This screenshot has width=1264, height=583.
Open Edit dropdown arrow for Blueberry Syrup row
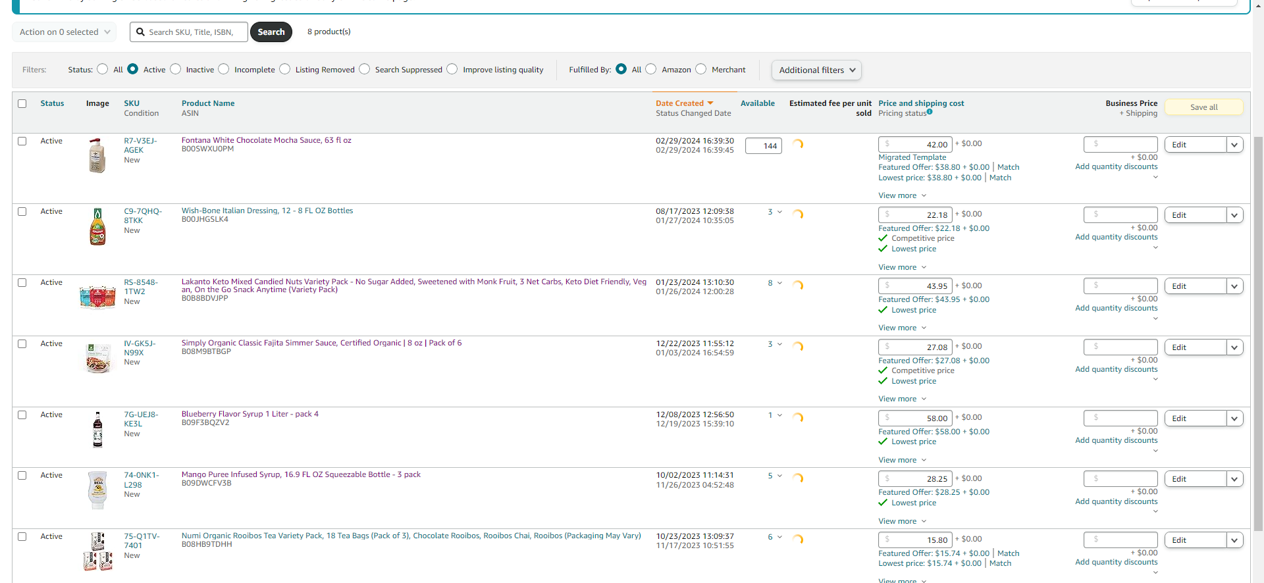[x=1235, y=418]
